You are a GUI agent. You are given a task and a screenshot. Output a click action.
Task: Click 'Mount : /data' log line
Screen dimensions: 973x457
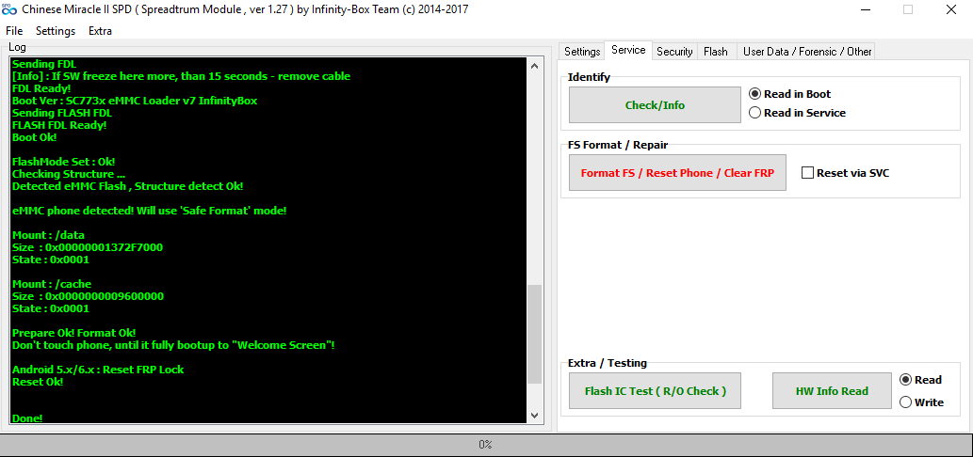(48, 235)
